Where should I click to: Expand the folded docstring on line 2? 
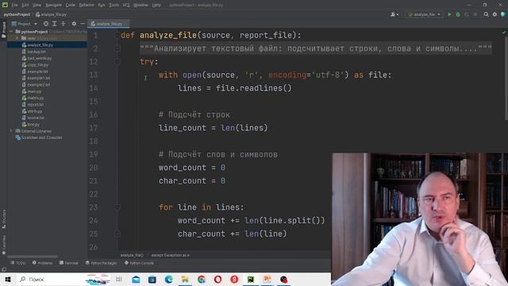click(x=117, y=48)
